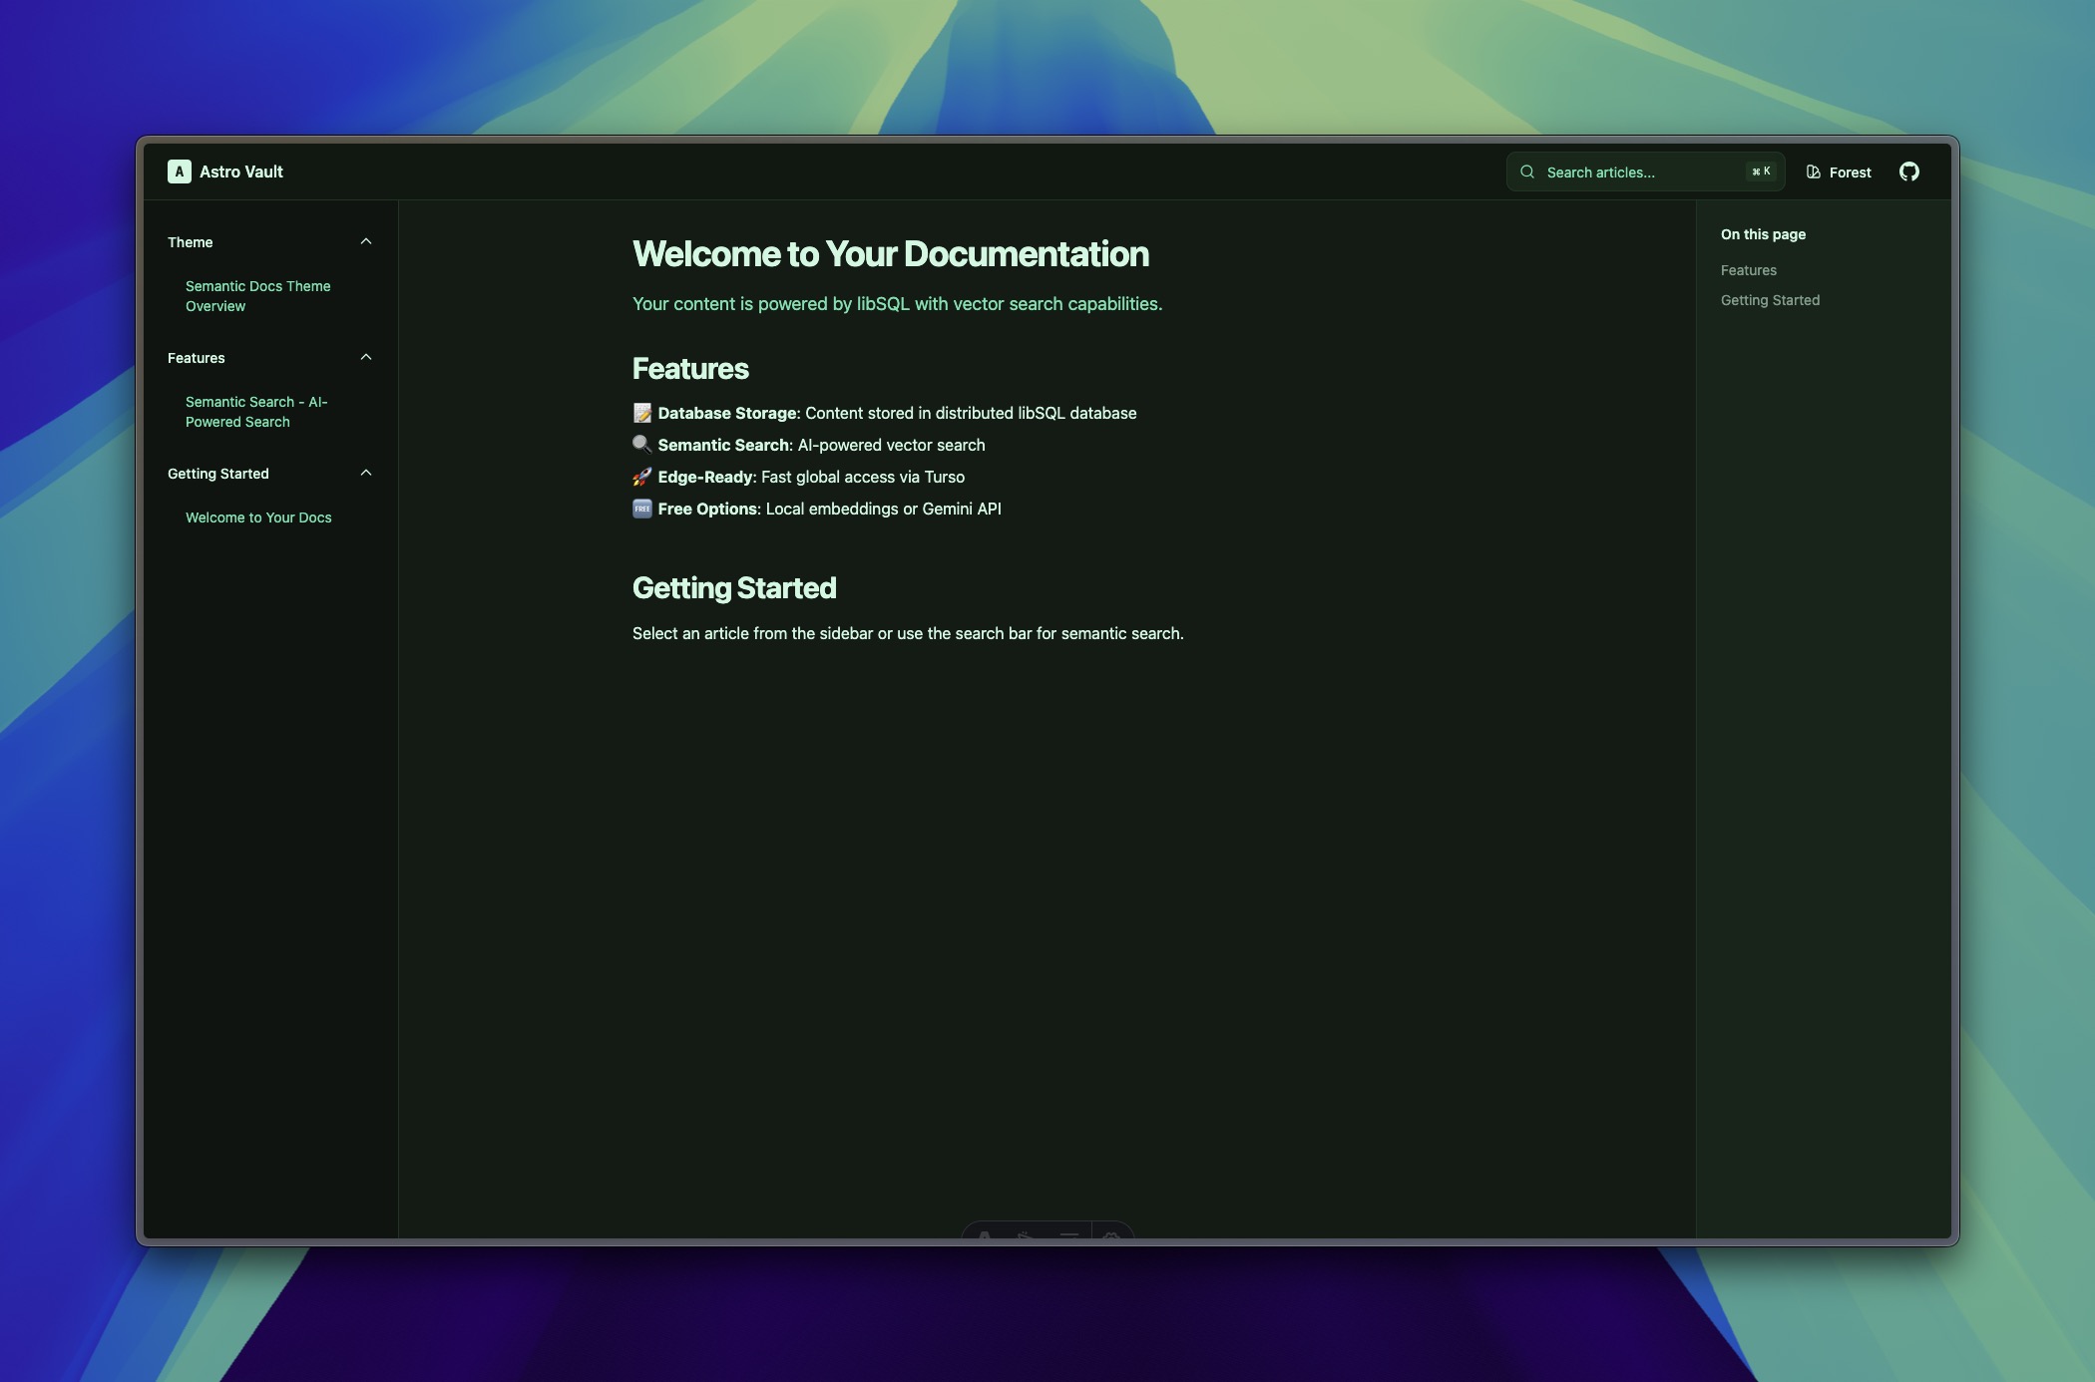Open Semantic Search - AI-Powered Search article
Screen dimensions: 2095x1382
pos(256,412)
